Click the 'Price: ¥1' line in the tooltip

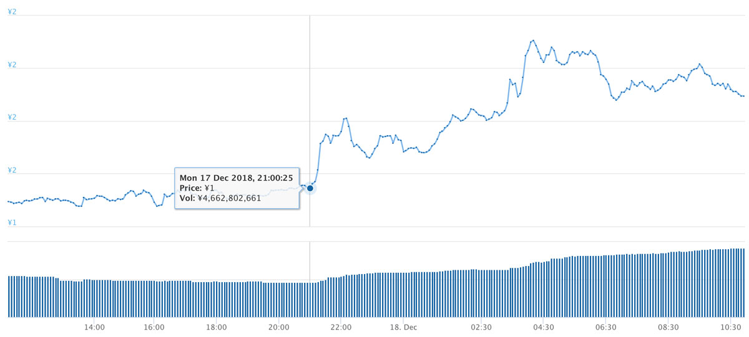click(x=197, y=187)
